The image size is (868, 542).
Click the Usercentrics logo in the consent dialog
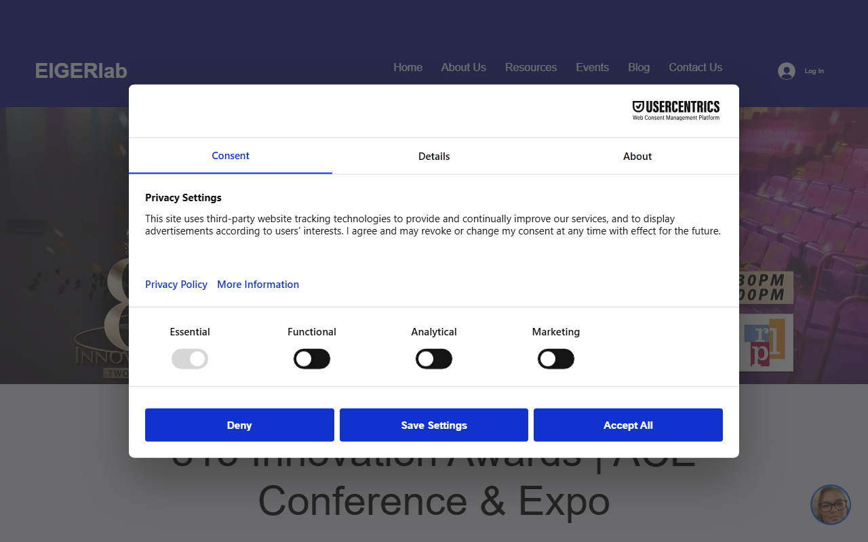[x=676, y=110]
